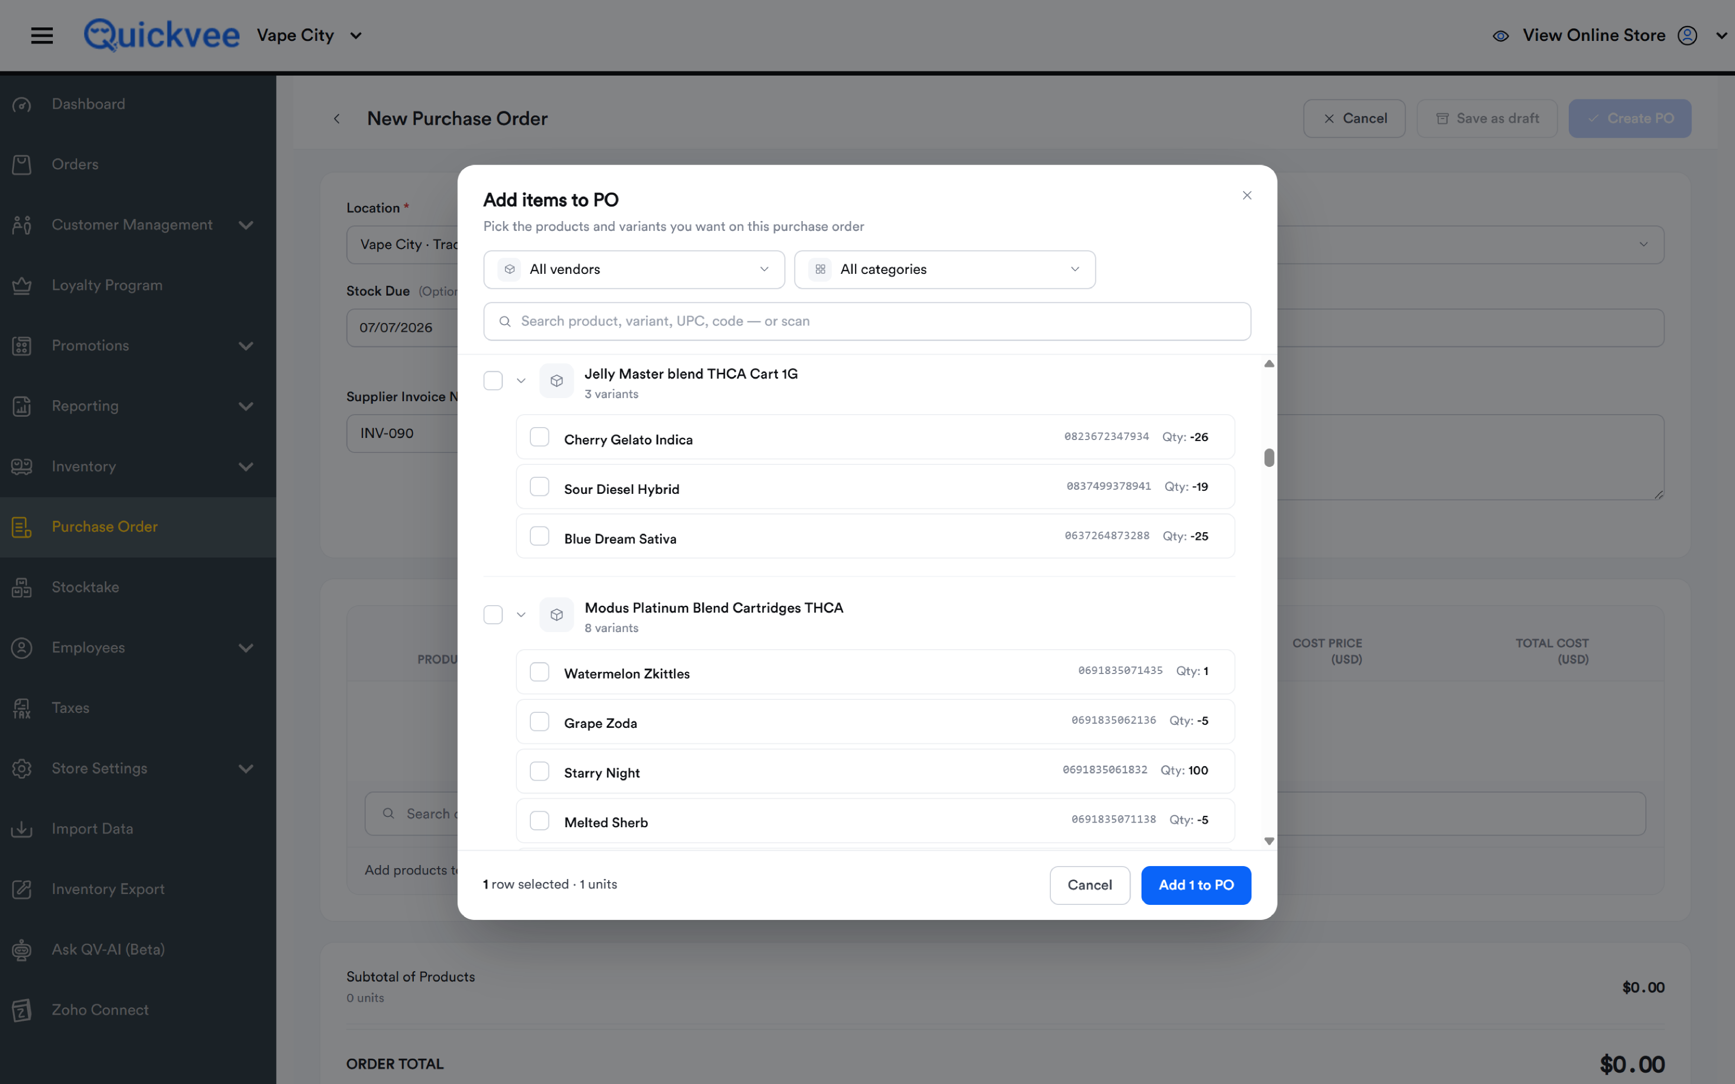Click the Zoho Connect sidebar icon
The height and width of the screenshot is (1084, 1735).
click(22, 1010)
